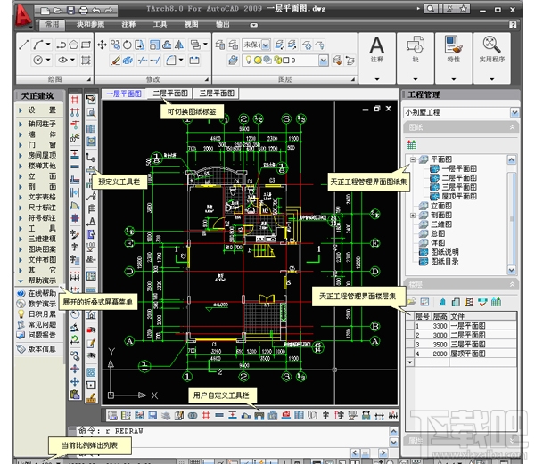Collapse the 图纸 panel section

514,127
